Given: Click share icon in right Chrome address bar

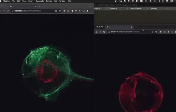Looking at the screenshot, I should (x=152, y=32).
